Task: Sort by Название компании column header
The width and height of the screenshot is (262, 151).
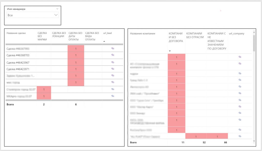Action: (143, 34)
